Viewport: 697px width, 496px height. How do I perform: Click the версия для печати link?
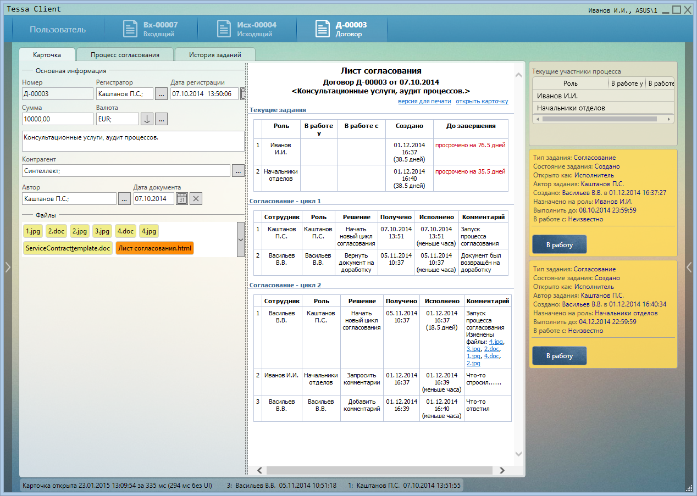[424, 101]
